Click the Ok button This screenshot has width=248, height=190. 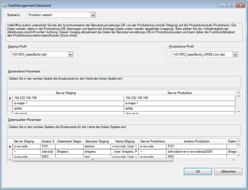point(198,171)
